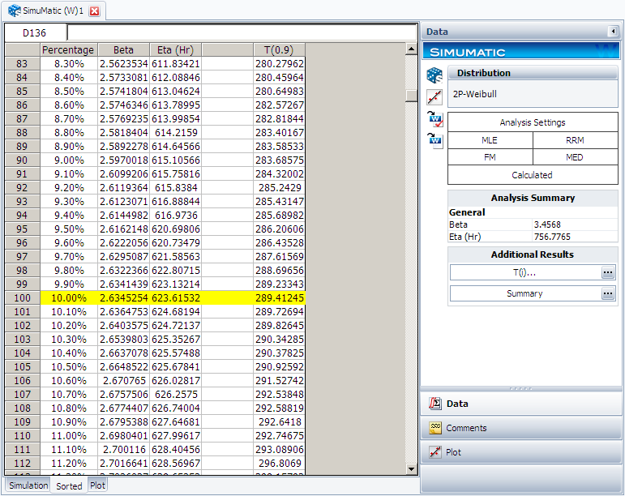Open Summary results with ellipsis button
The height and width of the screenshot is (496, 625).
click(x=608, y=294)
